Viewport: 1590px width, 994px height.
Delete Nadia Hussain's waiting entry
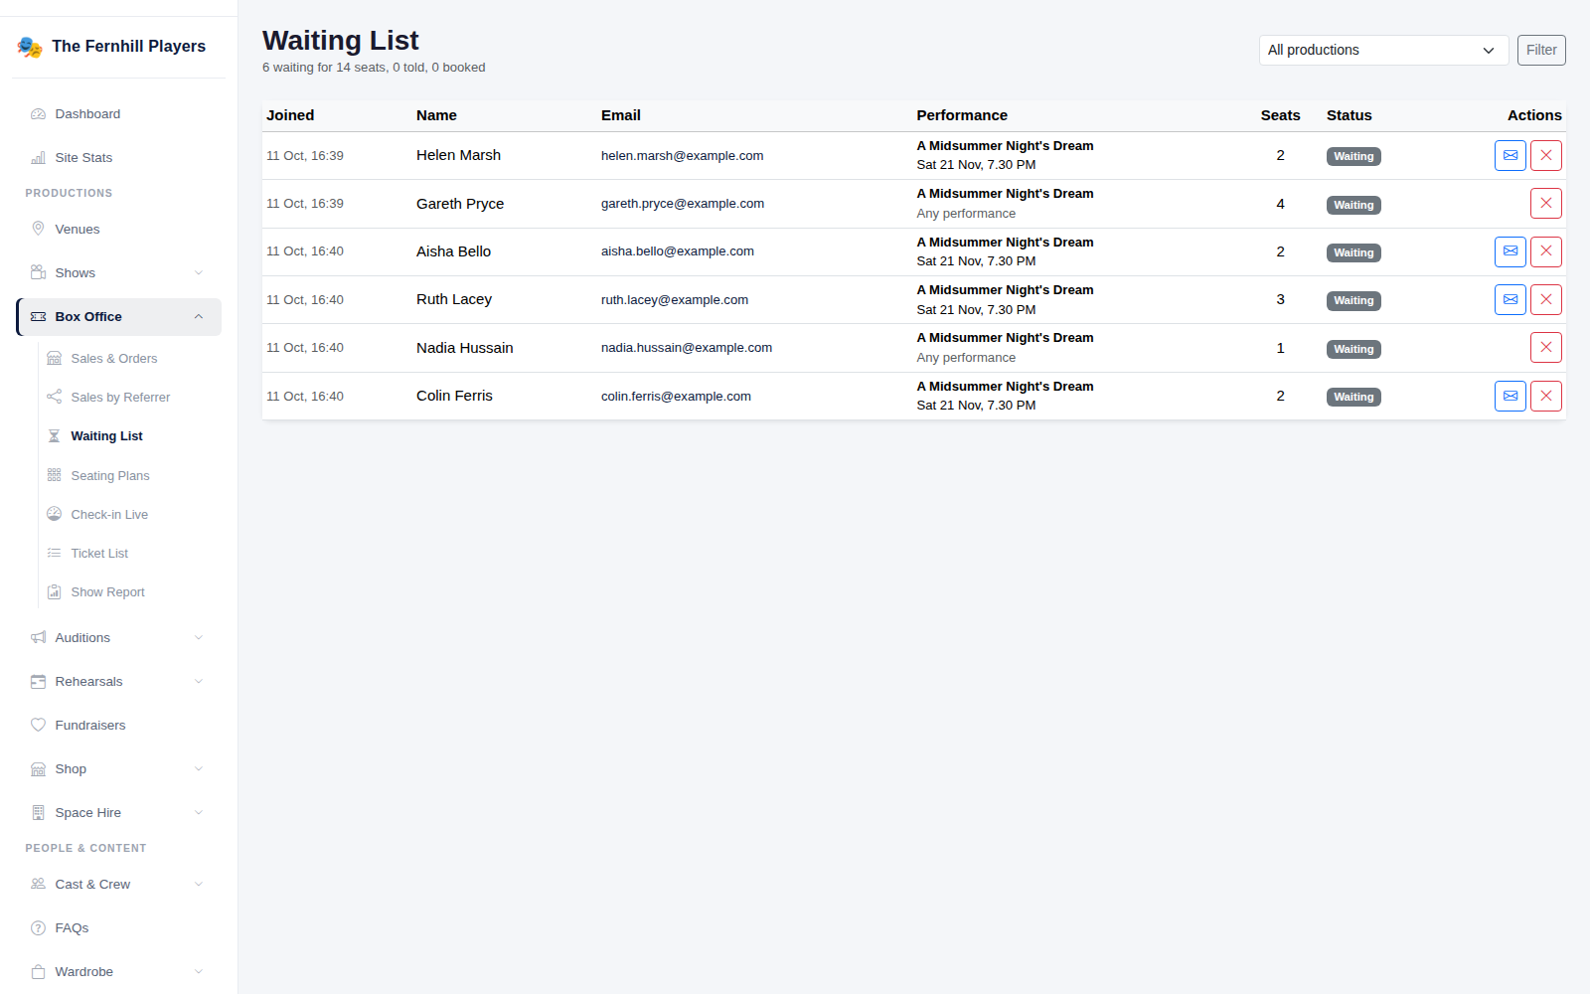pos(1545,348)
